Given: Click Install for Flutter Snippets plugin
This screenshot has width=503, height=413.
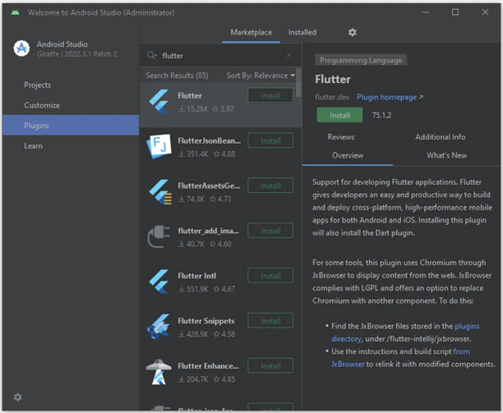Looking at the screenshot, I should coord(270,321).
